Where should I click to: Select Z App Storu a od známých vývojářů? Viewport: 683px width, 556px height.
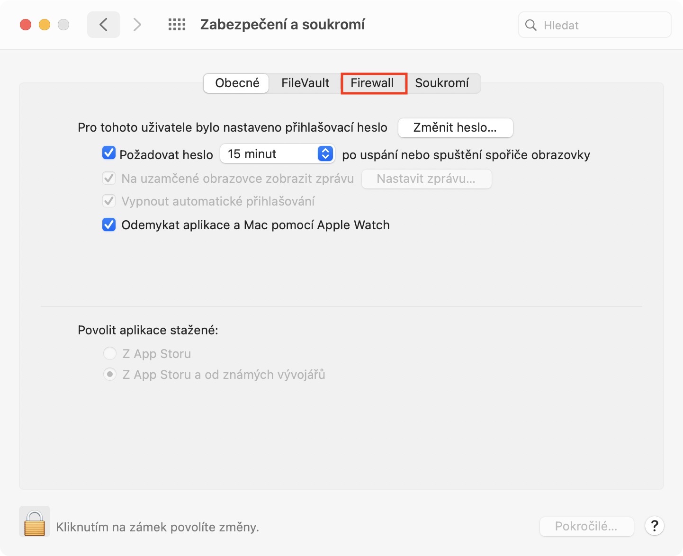click(110, 374)
